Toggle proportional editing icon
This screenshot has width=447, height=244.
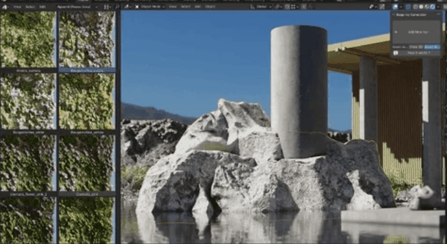(304, 7)
